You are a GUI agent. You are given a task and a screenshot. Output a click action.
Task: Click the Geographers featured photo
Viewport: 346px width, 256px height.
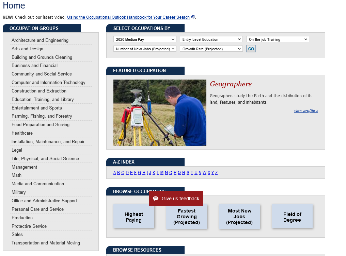point(160,113)
